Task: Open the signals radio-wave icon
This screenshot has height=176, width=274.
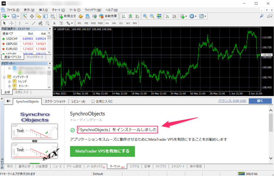Action: click(x=95, y=16)
